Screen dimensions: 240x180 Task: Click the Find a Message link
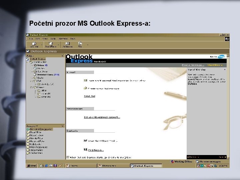193,65
